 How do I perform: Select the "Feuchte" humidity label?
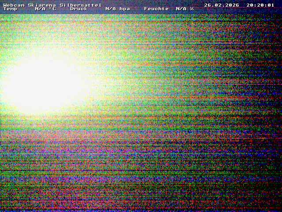click(156, 9)
